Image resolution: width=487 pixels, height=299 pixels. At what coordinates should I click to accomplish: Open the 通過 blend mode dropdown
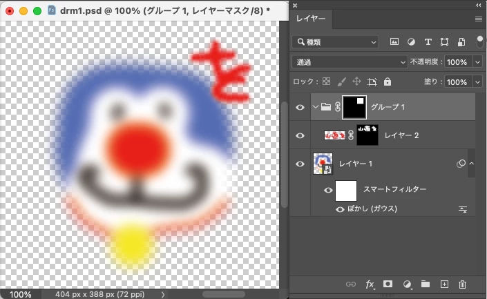(x=350, y=62)
